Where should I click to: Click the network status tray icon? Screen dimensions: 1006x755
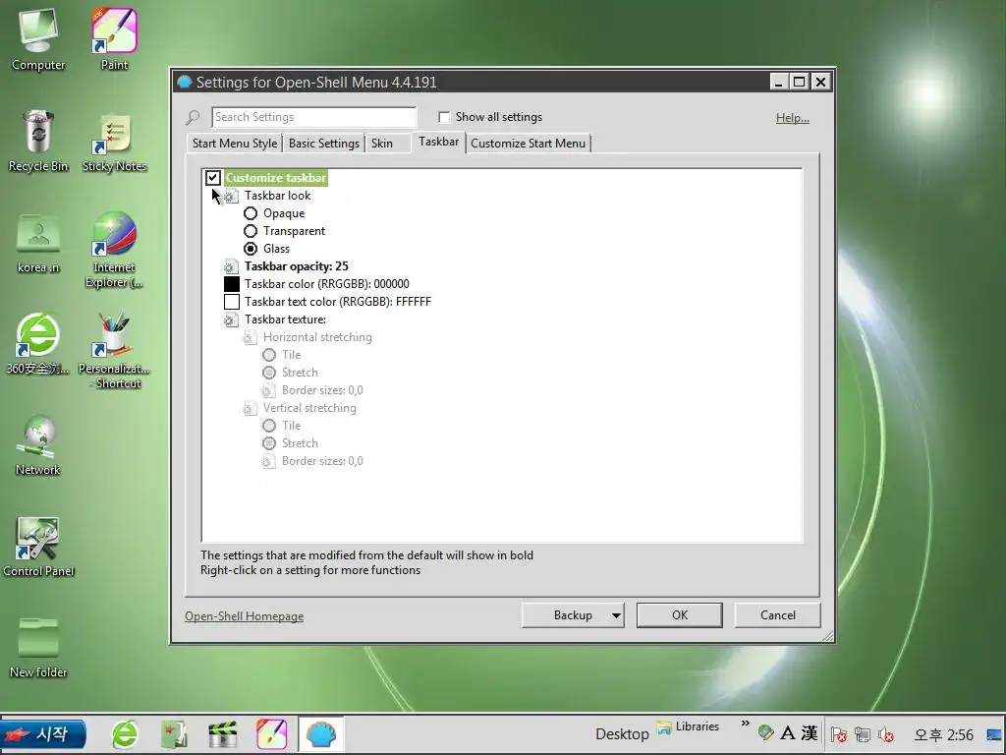tap(863, 734)
